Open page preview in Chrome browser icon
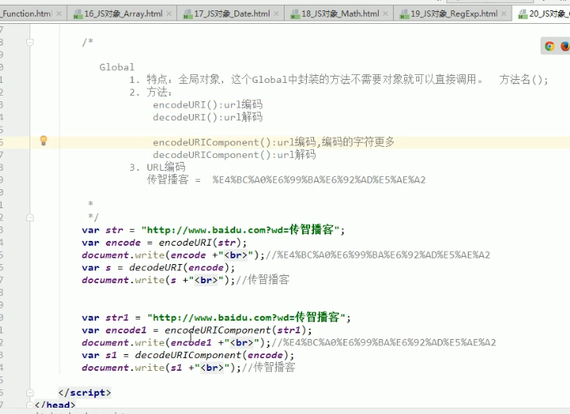570x414 pixels. click(549, 46)
